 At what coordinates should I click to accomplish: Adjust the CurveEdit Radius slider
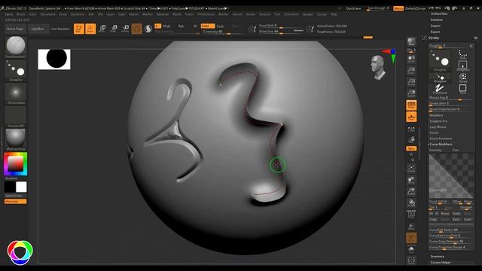pos(450,230)
